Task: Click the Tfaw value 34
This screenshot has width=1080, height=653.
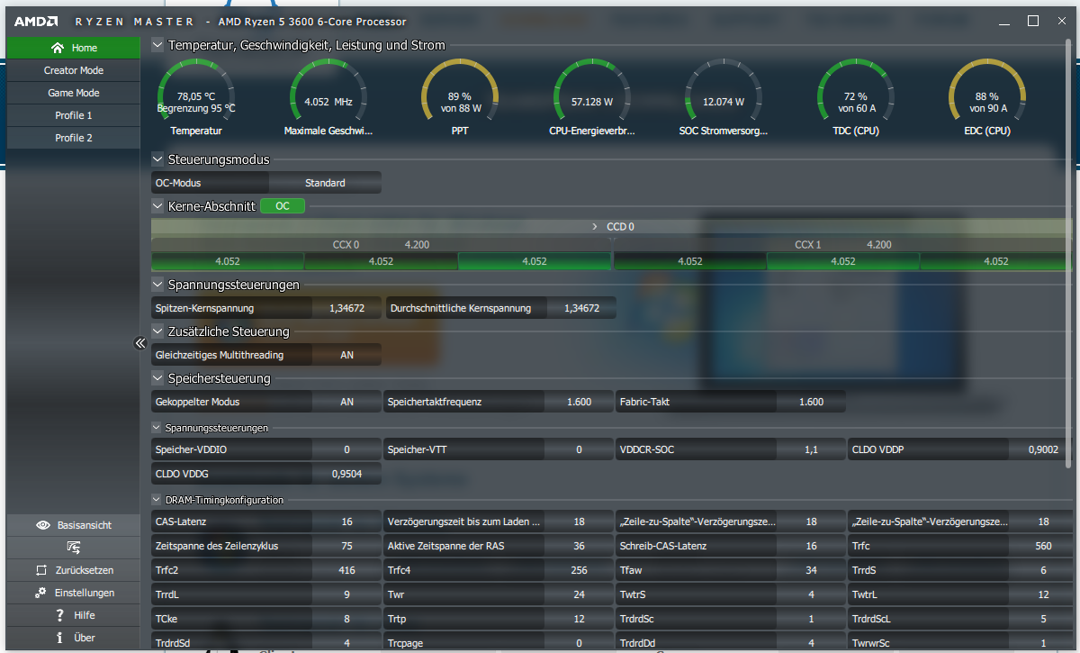Action: 811,570
